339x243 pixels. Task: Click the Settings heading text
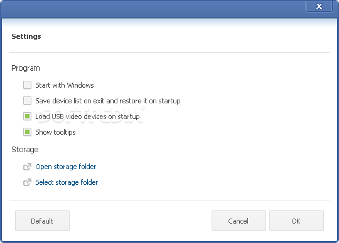tap(26, 36)
